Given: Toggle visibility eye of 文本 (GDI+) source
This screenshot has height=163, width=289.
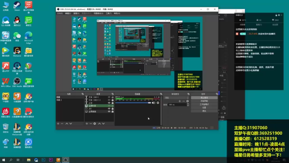Looking at the screenshot, I should (x=109, y=97).
